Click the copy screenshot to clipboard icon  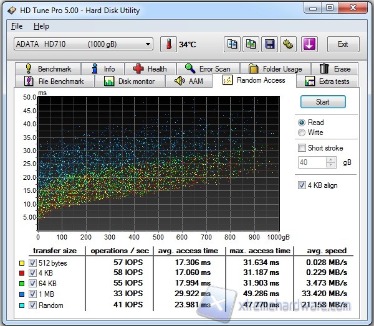[251, 44]
